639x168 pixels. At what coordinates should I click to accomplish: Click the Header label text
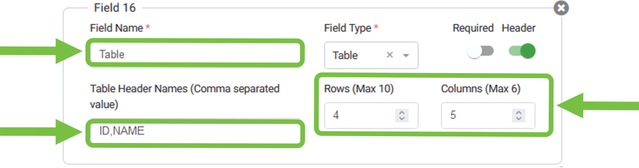pos(518,28)
